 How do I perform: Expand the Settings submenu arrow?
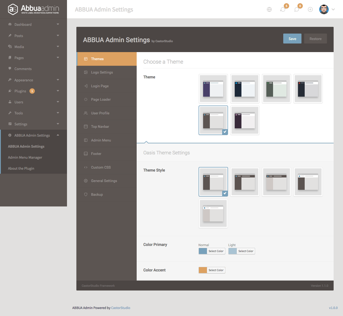click(x=58, y=124)
